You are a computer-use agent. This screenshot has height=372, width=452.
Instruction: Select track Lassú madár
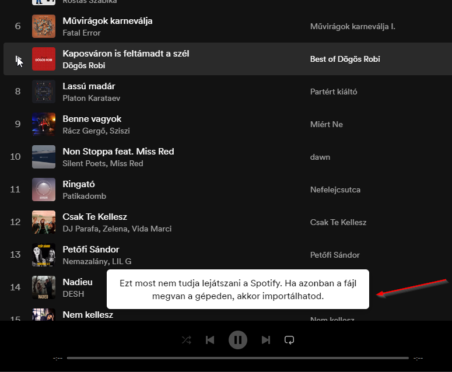point(89,86)
